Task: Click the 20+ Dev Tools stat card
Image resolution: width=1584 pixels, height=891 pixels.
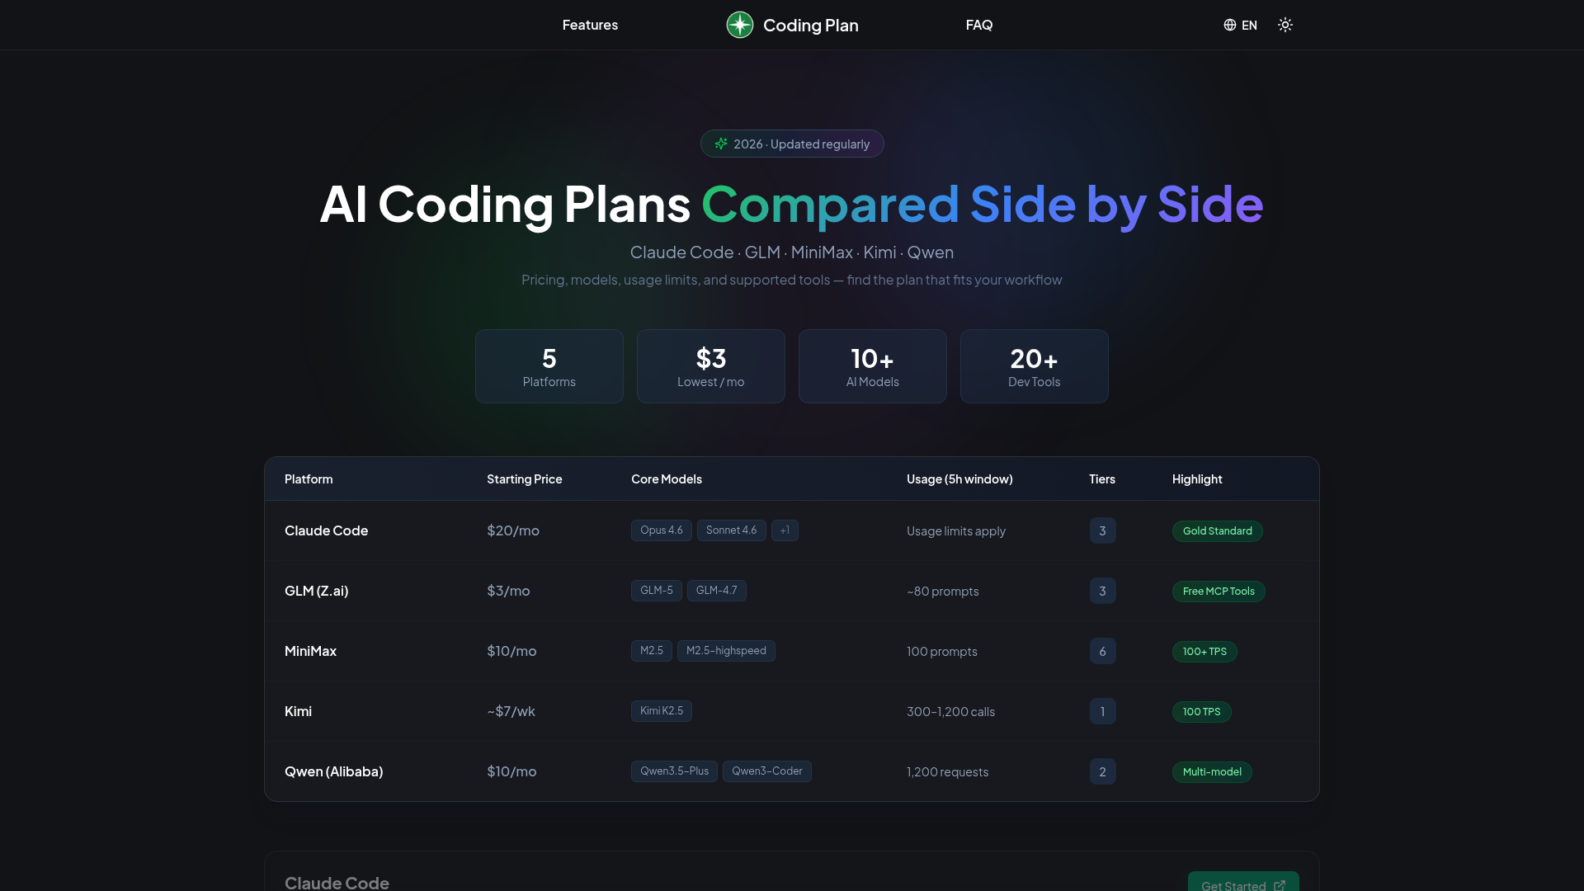Action: pyautogui.click(x=1035, y=366)
